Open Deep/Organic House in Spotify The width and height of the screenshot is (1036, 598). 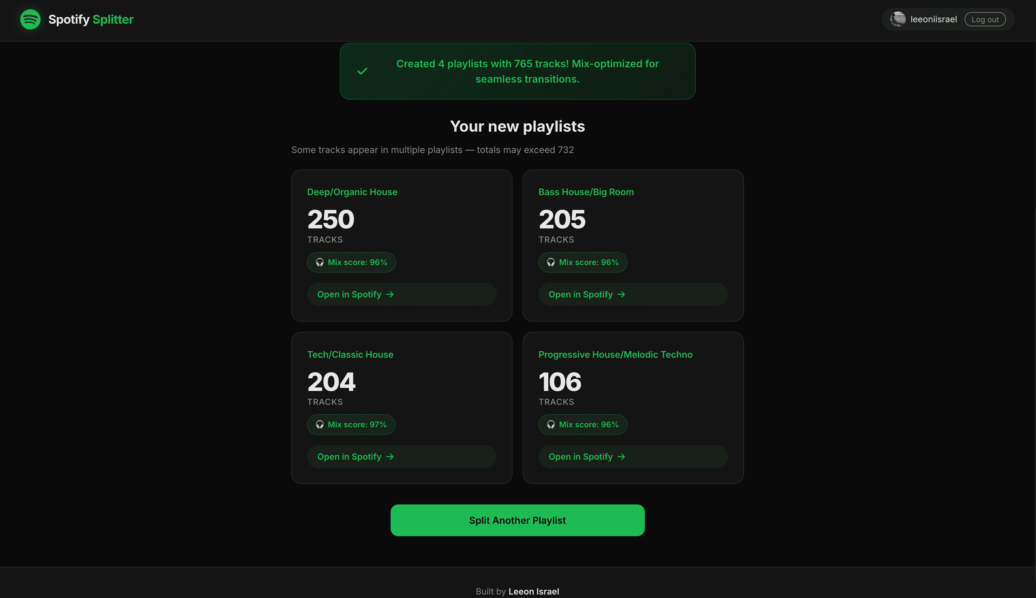(401, 294)
